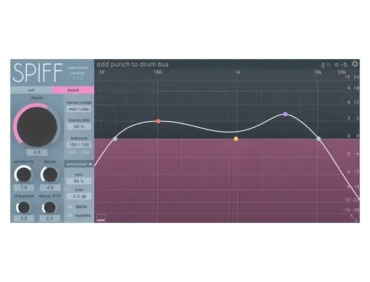This screenshot has height=282, width=370.
Task: Select preset slot a
Action: pos(322,64)
